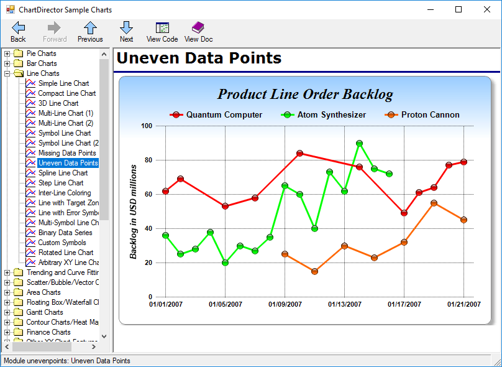Expand the Bar Charts tree node

(7, 63)
